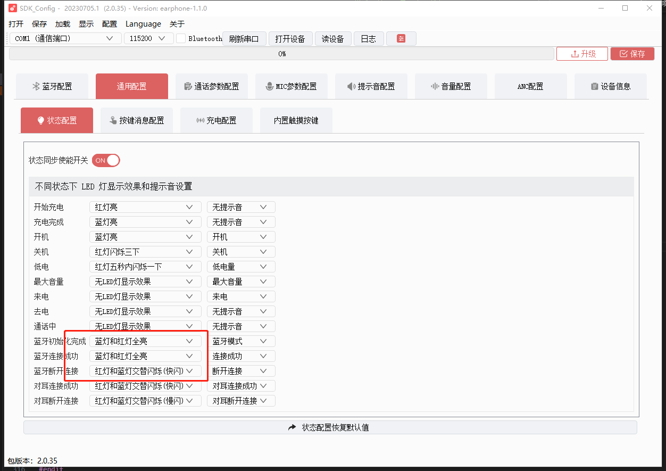Open the Language menu
The image size is (666, 471).
(x=143, y=24)
